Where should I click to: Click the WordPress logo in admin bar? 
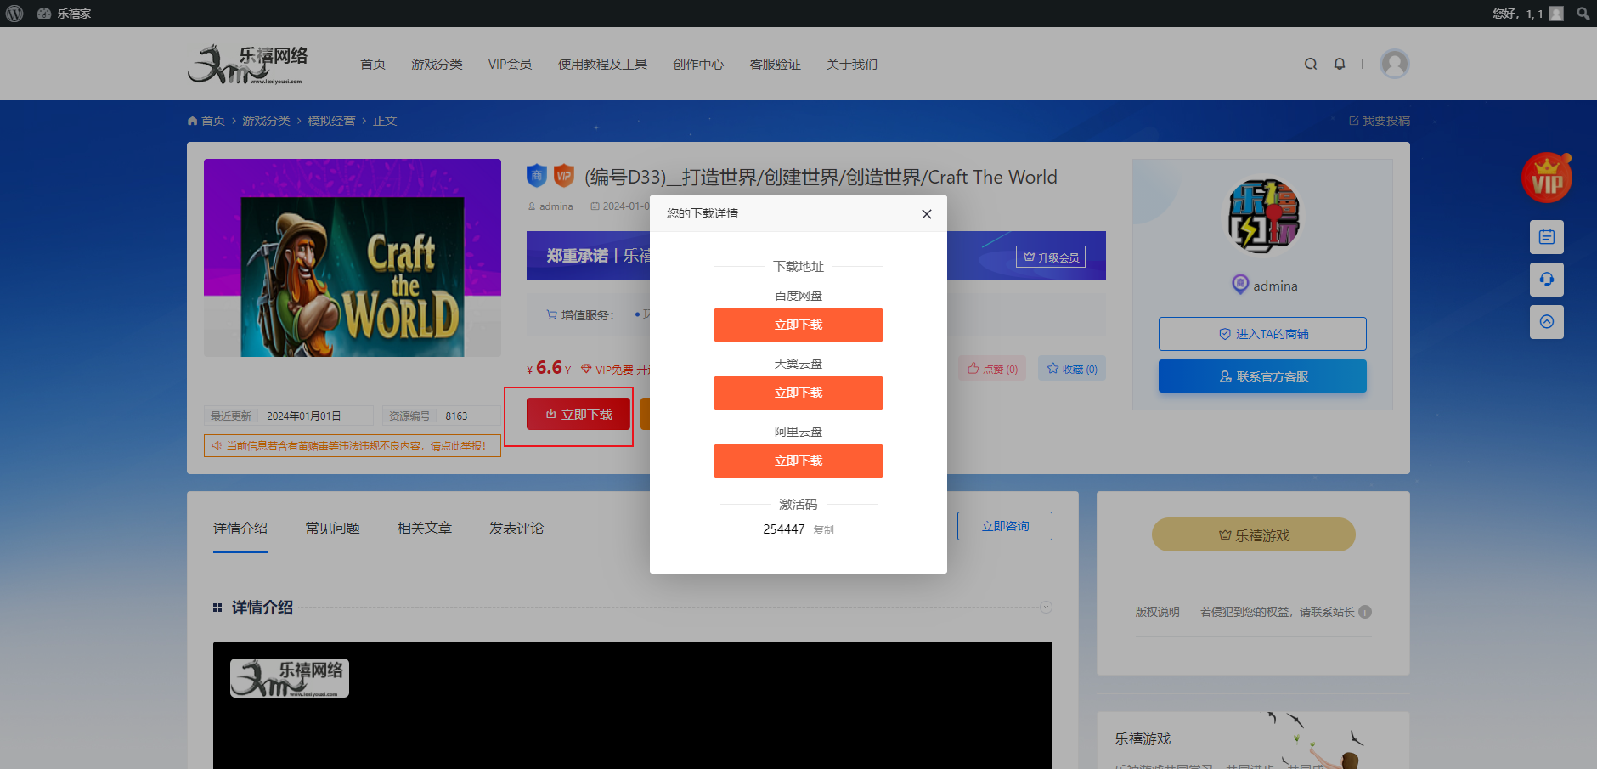[x=14, y=14]
